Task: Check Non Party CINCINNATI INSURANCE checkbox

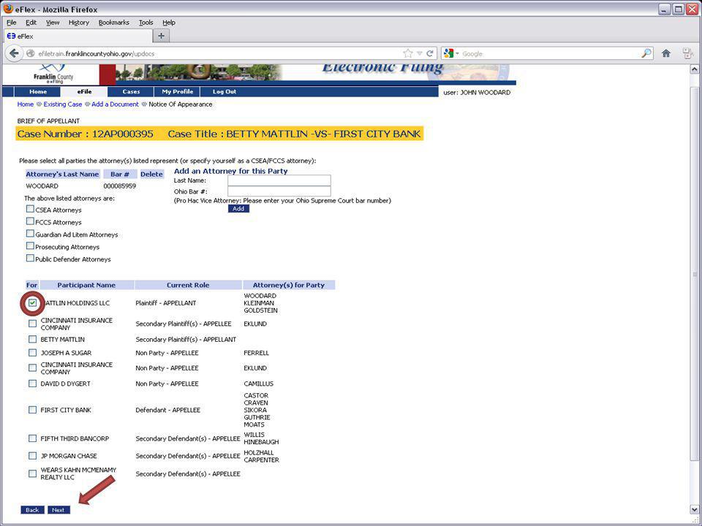Action: 32,367
